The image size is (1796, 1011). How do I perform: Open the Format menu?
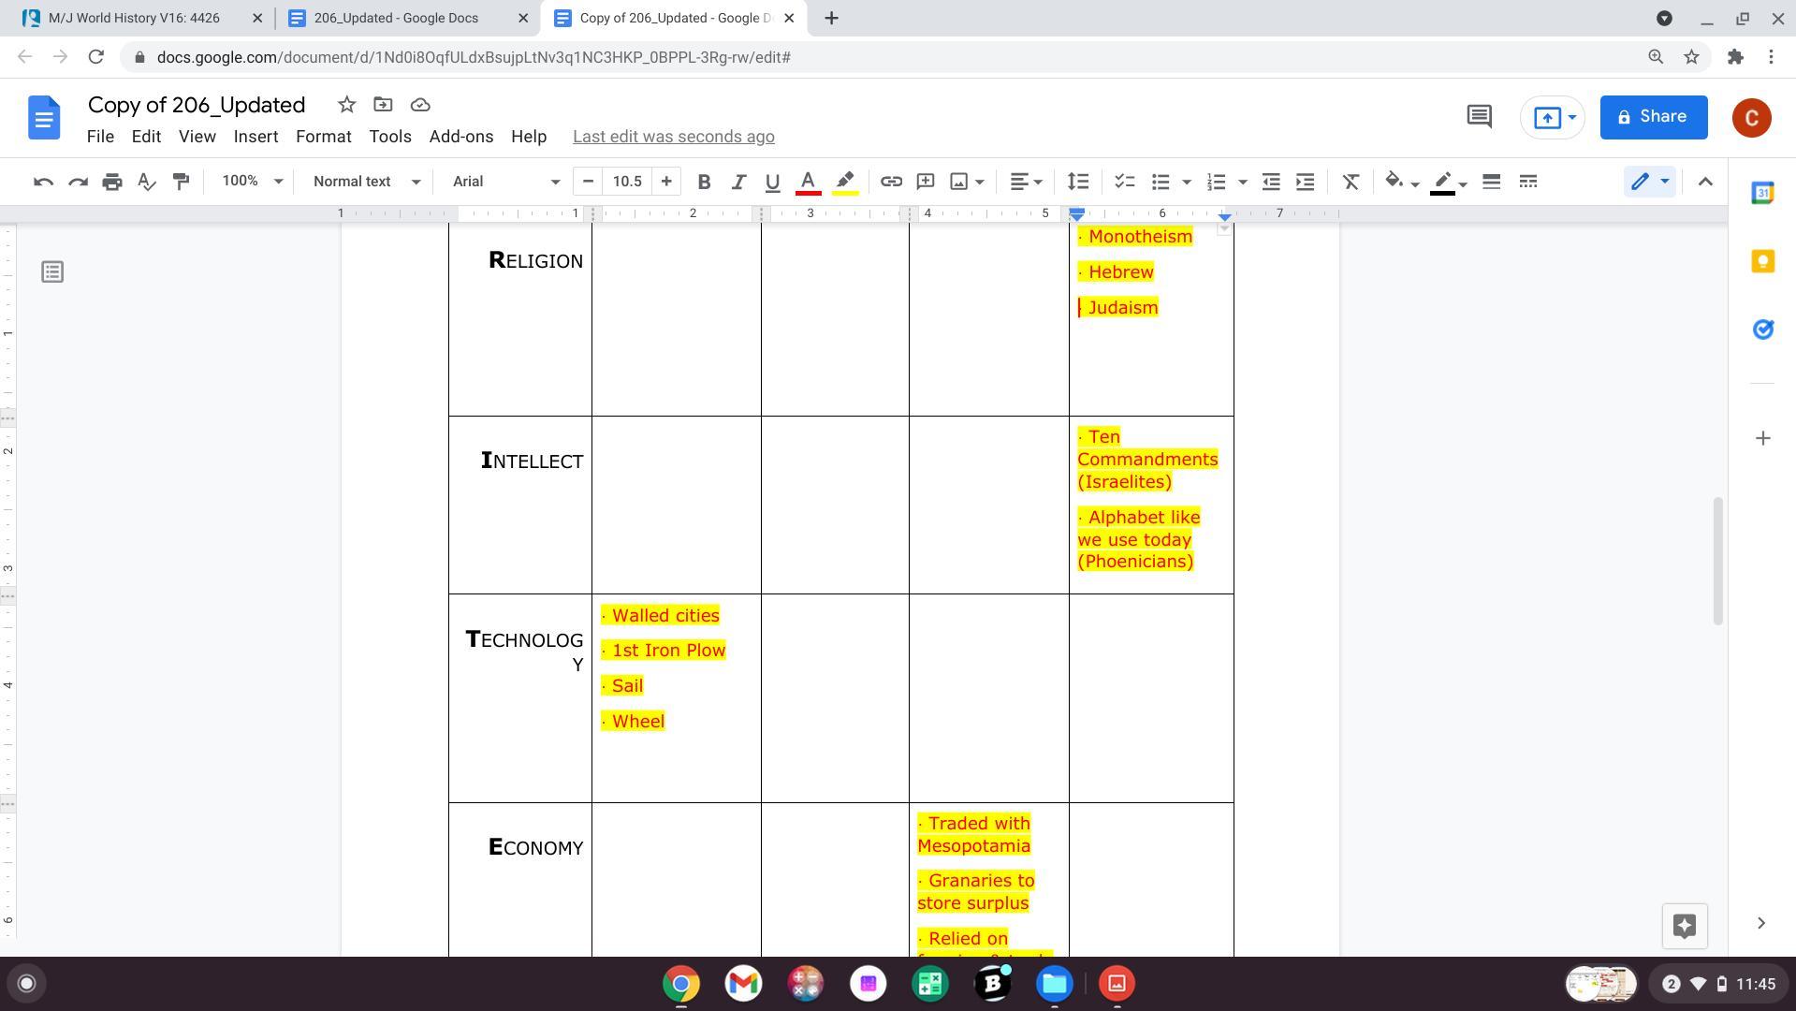click(x=324, y=137)
